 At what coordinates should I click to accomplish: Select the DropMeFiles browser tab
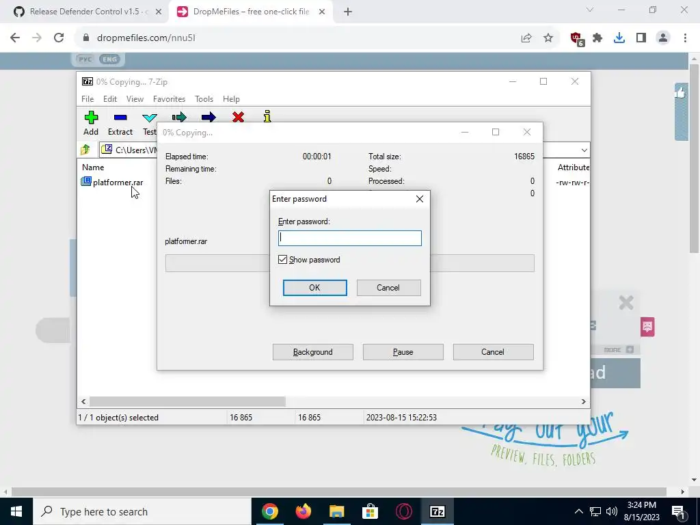250,12
